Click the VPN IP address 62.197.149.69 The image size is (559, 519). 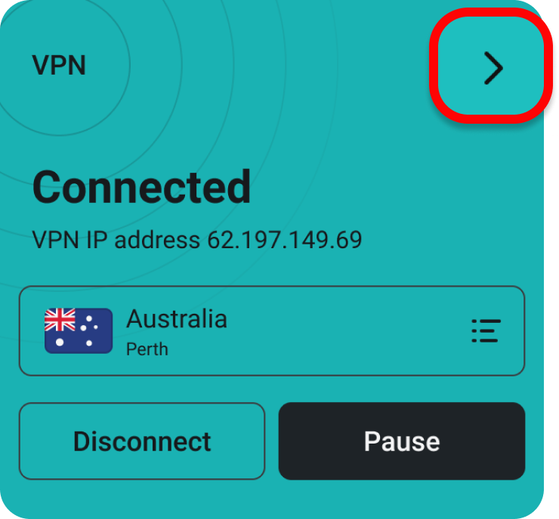click(197, 240)
